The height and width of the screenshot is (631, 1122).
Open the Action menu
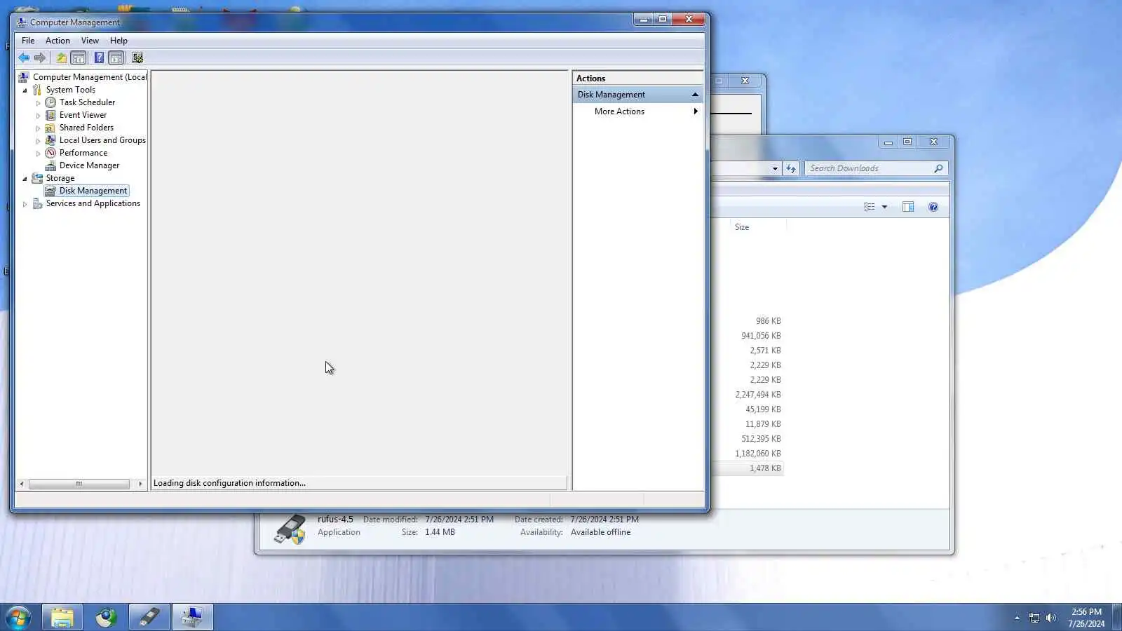point(58,41)
